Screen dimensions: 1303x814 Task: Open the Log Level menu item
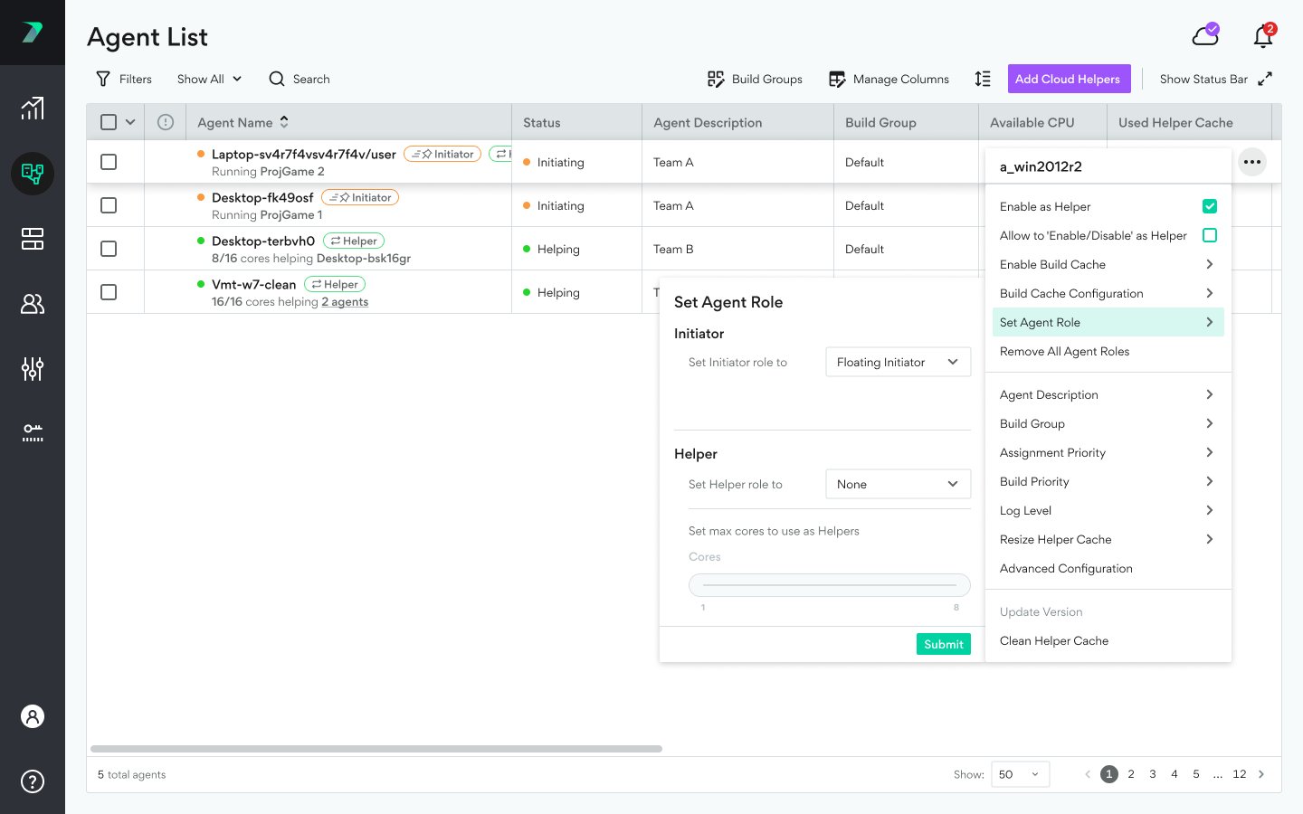click(x=1108, y=510)
